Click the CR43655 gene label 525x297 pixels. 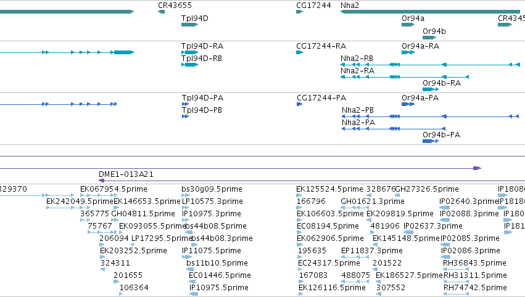pos(175,6)
